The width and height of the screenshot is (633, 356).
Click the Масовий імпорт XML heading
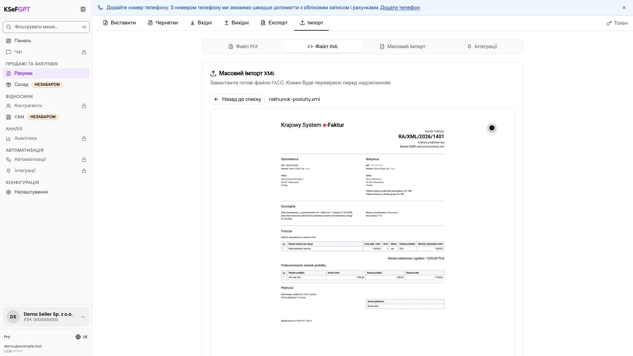pos(247,73)
